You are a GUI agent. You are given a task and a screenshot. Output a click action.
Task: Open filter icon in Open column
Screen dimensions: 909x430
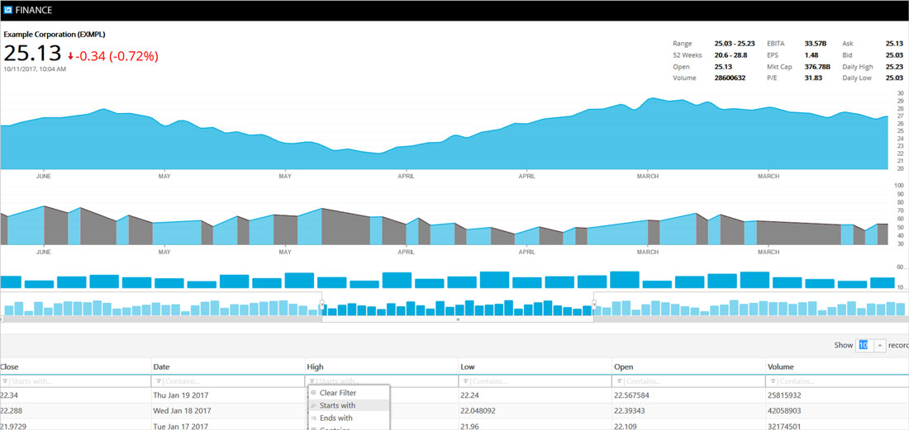coord(619,381)
